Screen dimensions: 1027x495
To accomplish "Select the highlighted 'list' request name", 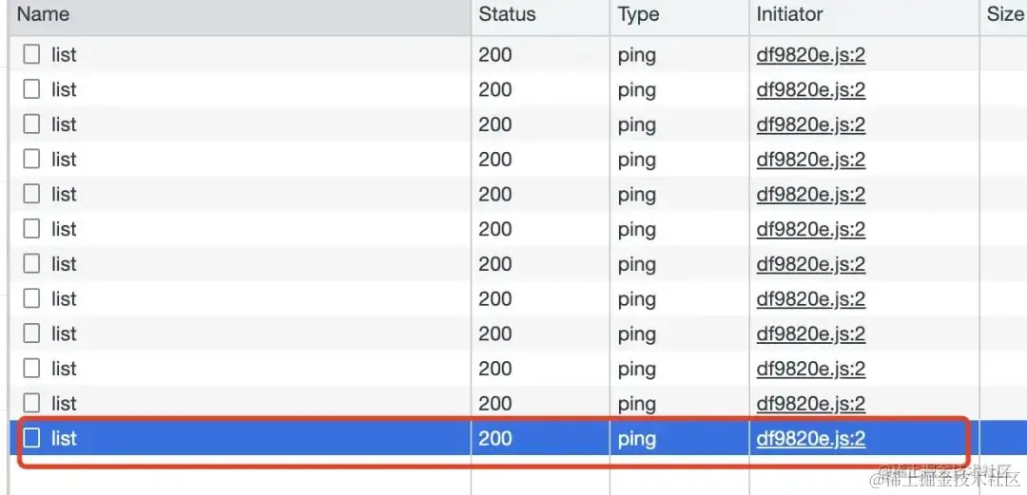I will 64,438.
